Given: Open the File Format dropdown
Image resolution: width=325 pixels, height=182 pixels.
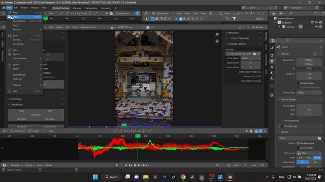Looking at the screenshot, I should coord(309,153).
